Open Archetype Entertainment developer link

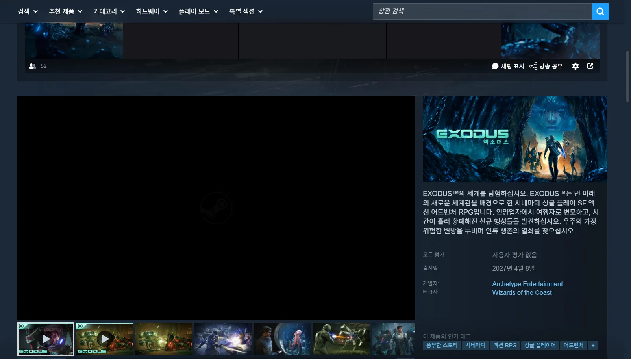[x=527, y=284]
